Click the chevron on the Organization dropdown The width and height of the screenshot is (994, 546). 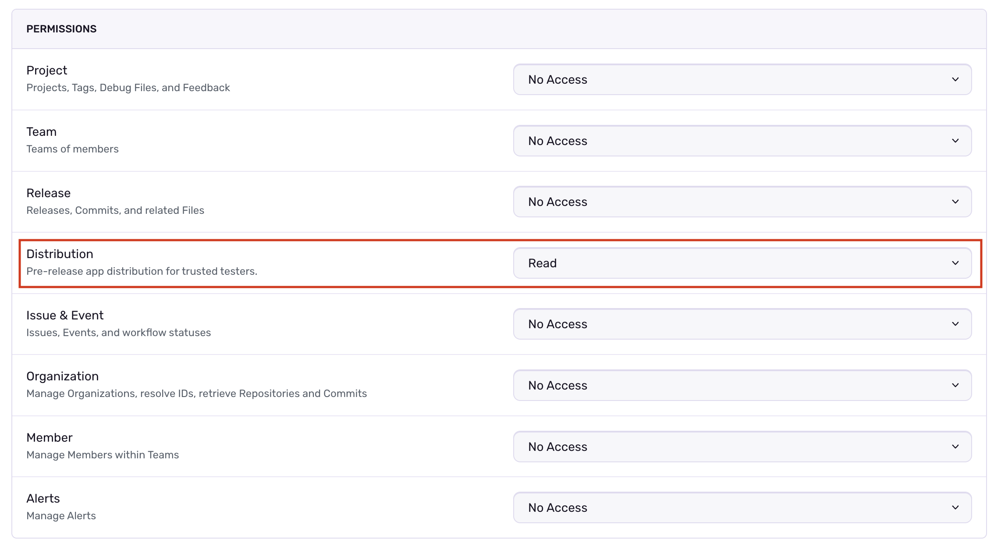point(955,385)
